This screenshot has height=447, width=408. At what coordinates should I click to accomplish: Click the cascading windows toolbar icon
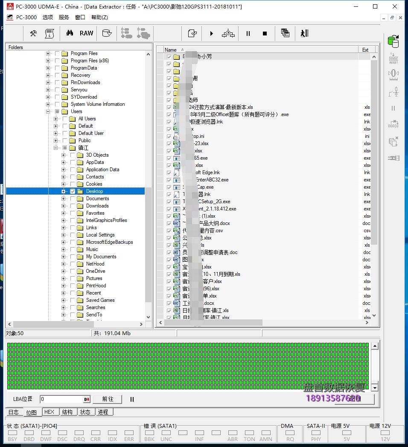click(285, 33)
